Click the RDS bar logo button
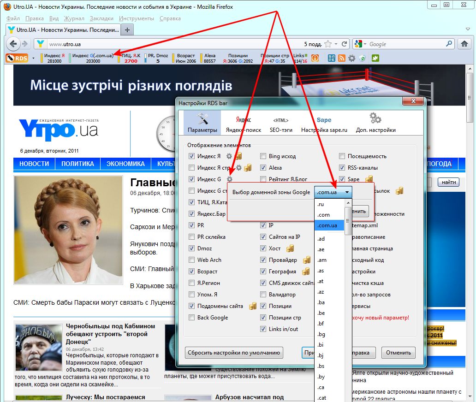This screenshot has width=476, height=402. point(17,58)
